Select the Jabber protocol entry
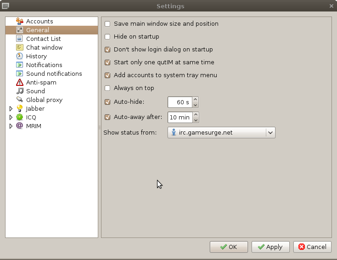The width and height of the screenshot is (337, 260). tap(35, 108)
